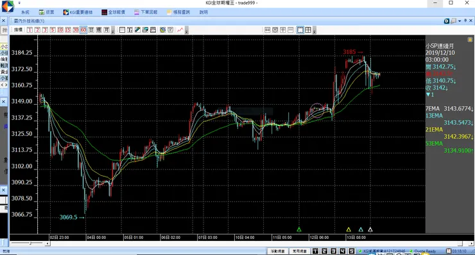Viewport: 475px width, 255px height.
Task: Expand the interval toolbar overflow arrow
Action: tap(113, 30)
